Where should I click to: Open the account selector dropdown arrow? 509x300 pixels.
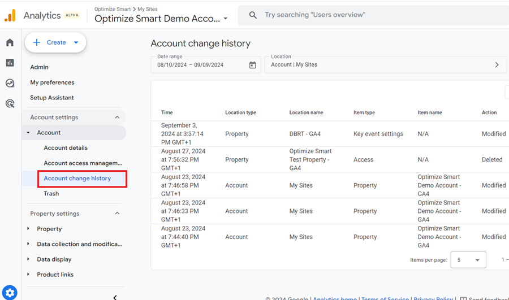point(225,19)
